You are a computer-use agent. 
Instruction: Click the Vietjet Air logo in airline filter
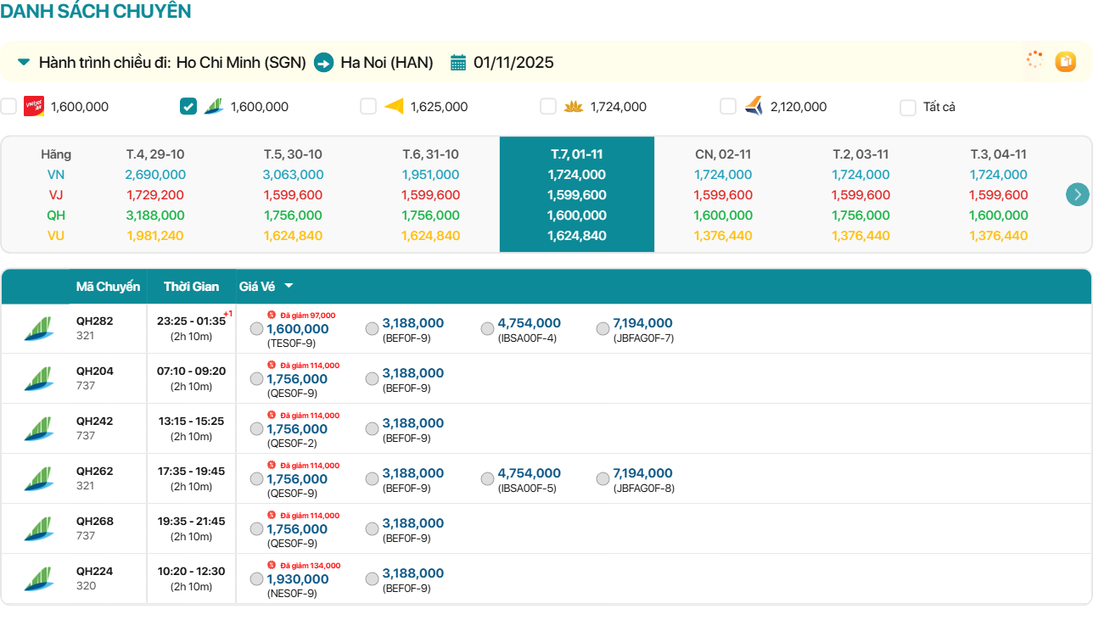click(34, 107)
